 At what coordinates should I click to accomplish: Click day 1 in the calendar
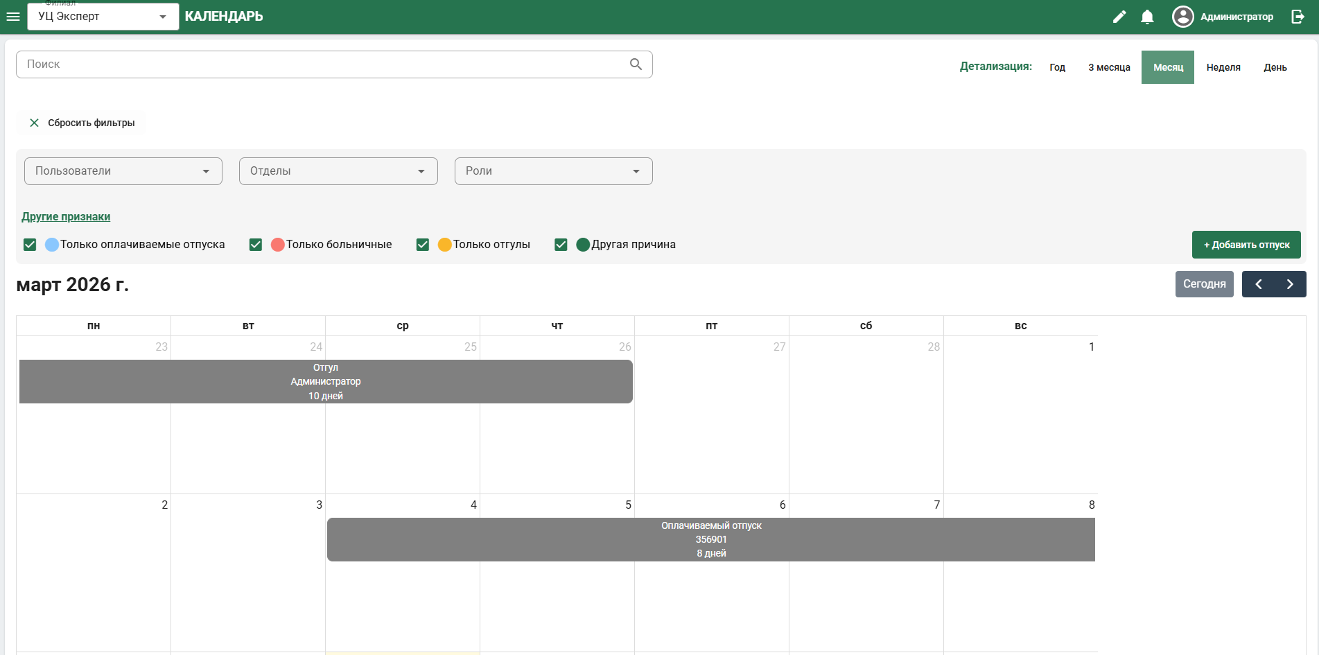click(1092, 347)
